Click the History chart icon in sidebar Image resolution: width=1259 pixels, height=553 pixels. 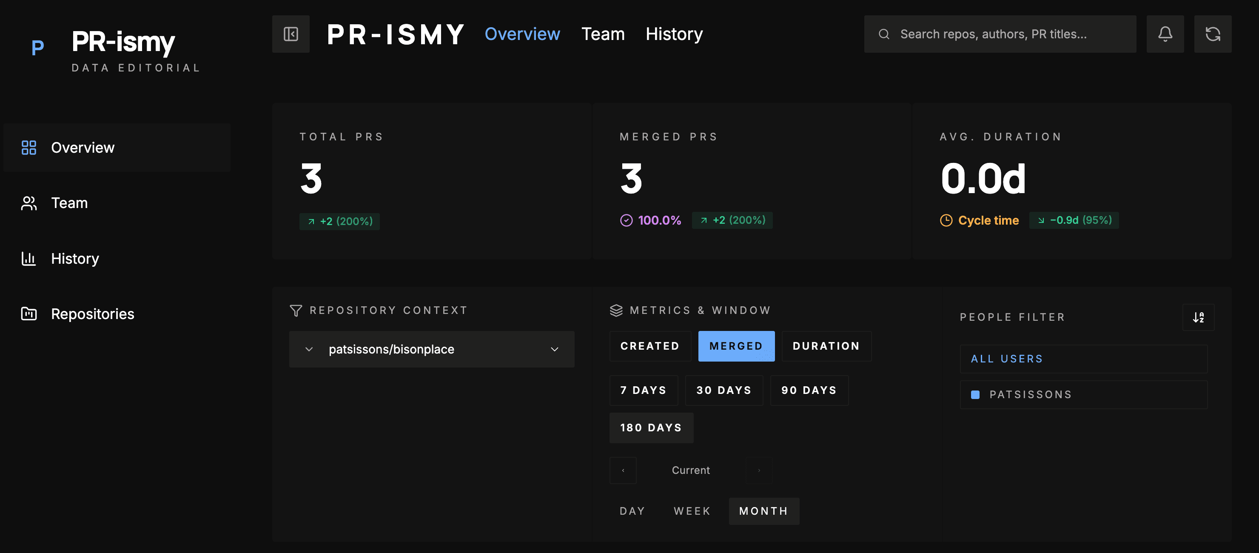click(x=28, y=258)
